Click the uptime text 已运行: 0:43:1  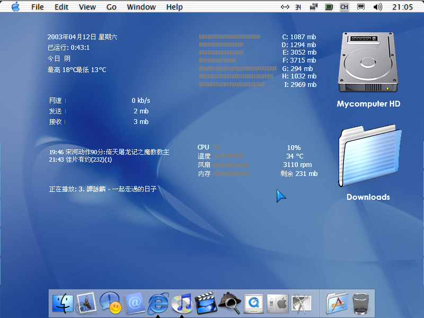pyautogui.click(x=68, y=48)
